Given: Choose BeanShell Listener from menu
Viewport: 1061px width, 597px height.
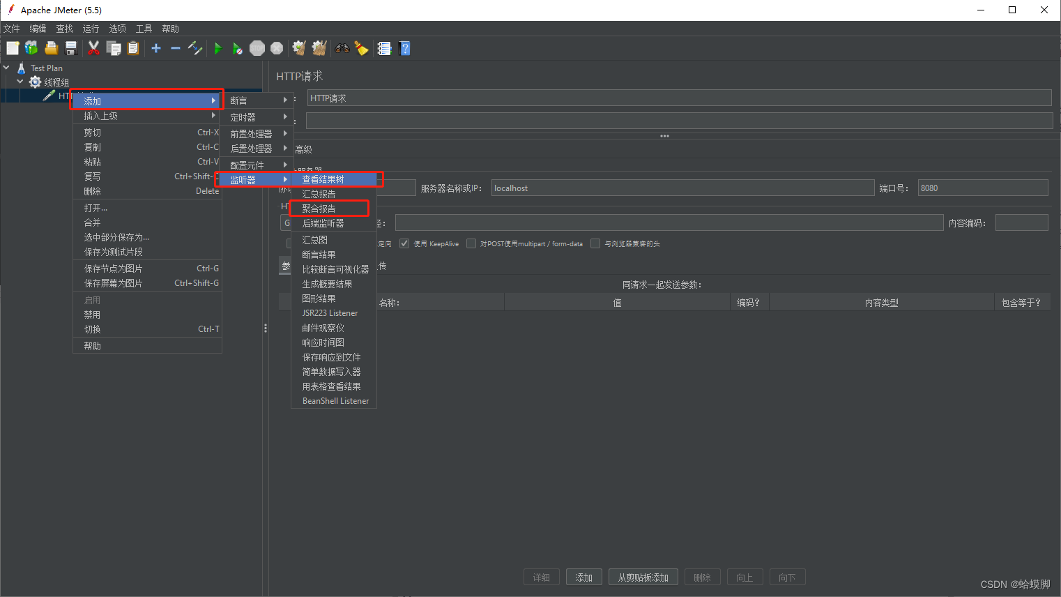Looking at the screenshot, I should pyautogui.click(x=334, y=401).
